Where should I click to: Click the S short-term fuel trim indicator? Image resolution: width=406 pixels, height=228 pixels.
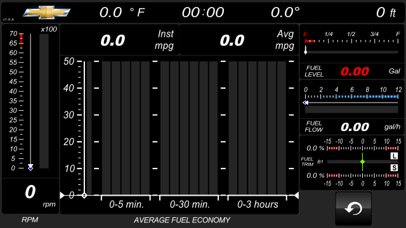pos(394,168)
